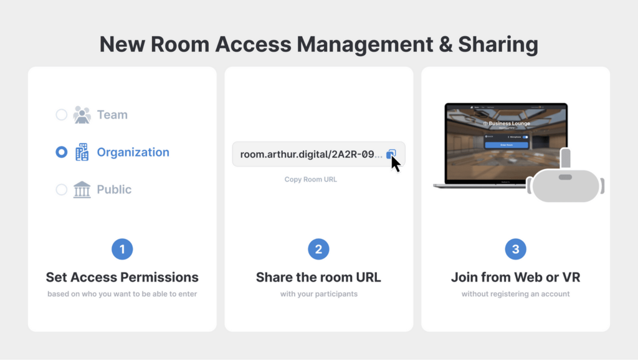This screenshot has width=638, height=360.
Task: Click the Enter Room button on laptop
Action: (x=506, y=145)
